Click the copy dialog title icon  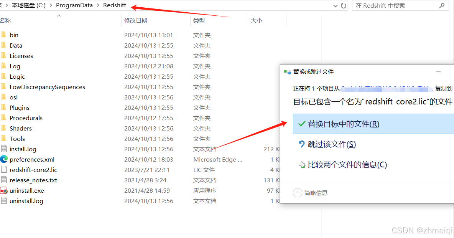[x=288, y=72]
